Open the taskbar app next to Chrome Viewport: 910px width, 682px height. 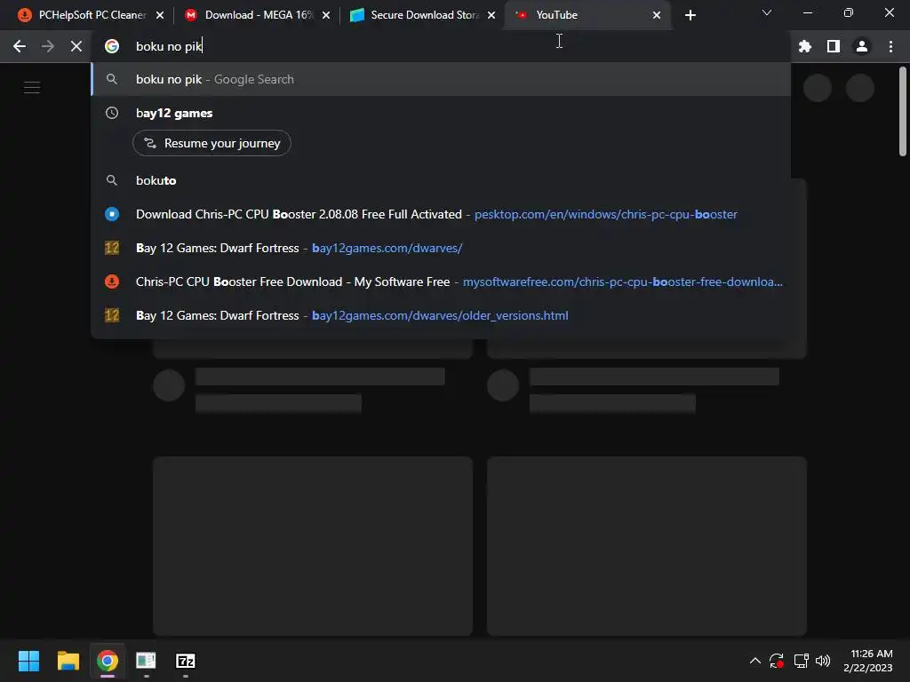147,661
